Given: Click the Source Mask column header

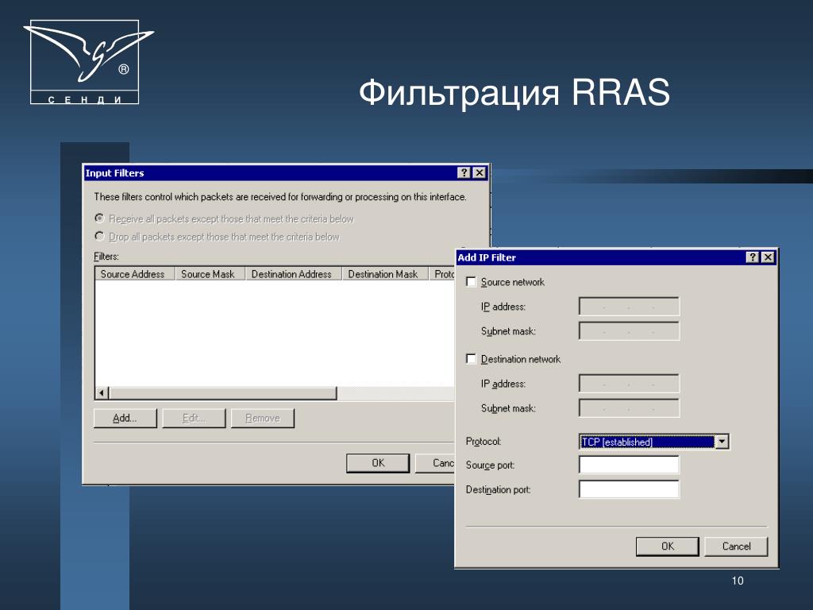Looking at the screenshot, I should tap(210, 274).
